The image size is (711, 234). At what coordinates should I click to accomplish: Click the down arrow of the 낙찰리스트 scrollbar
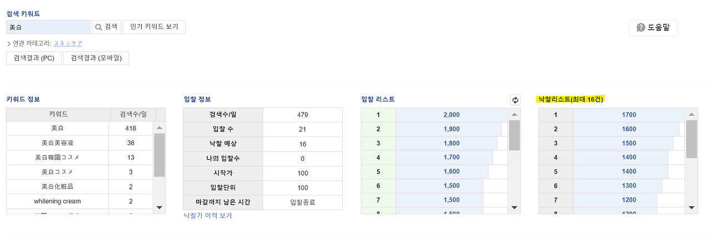point(692,207)
